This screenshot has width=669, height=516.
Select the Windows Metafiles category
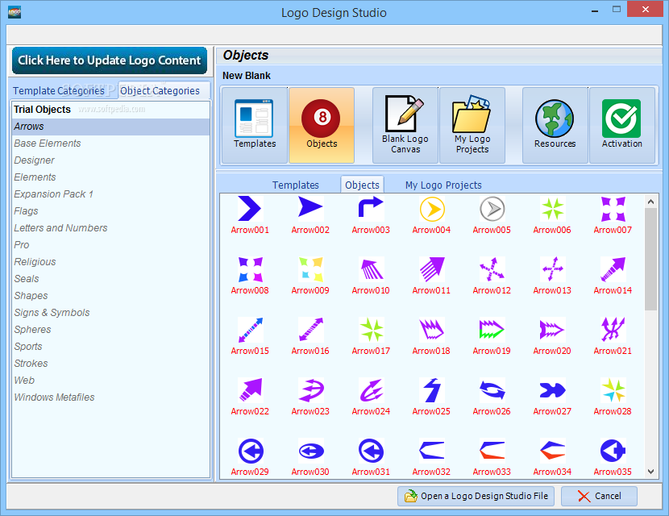[x=111, y=397]
